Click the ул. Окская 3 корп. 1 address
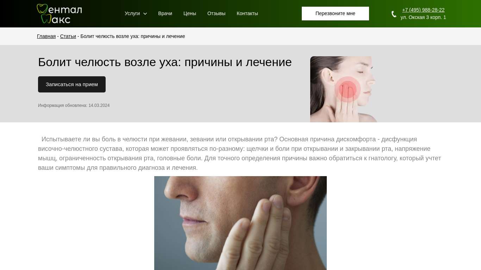The height and width of the screenshot is (270, 481). pyautogui.click(x=423, y=17)
